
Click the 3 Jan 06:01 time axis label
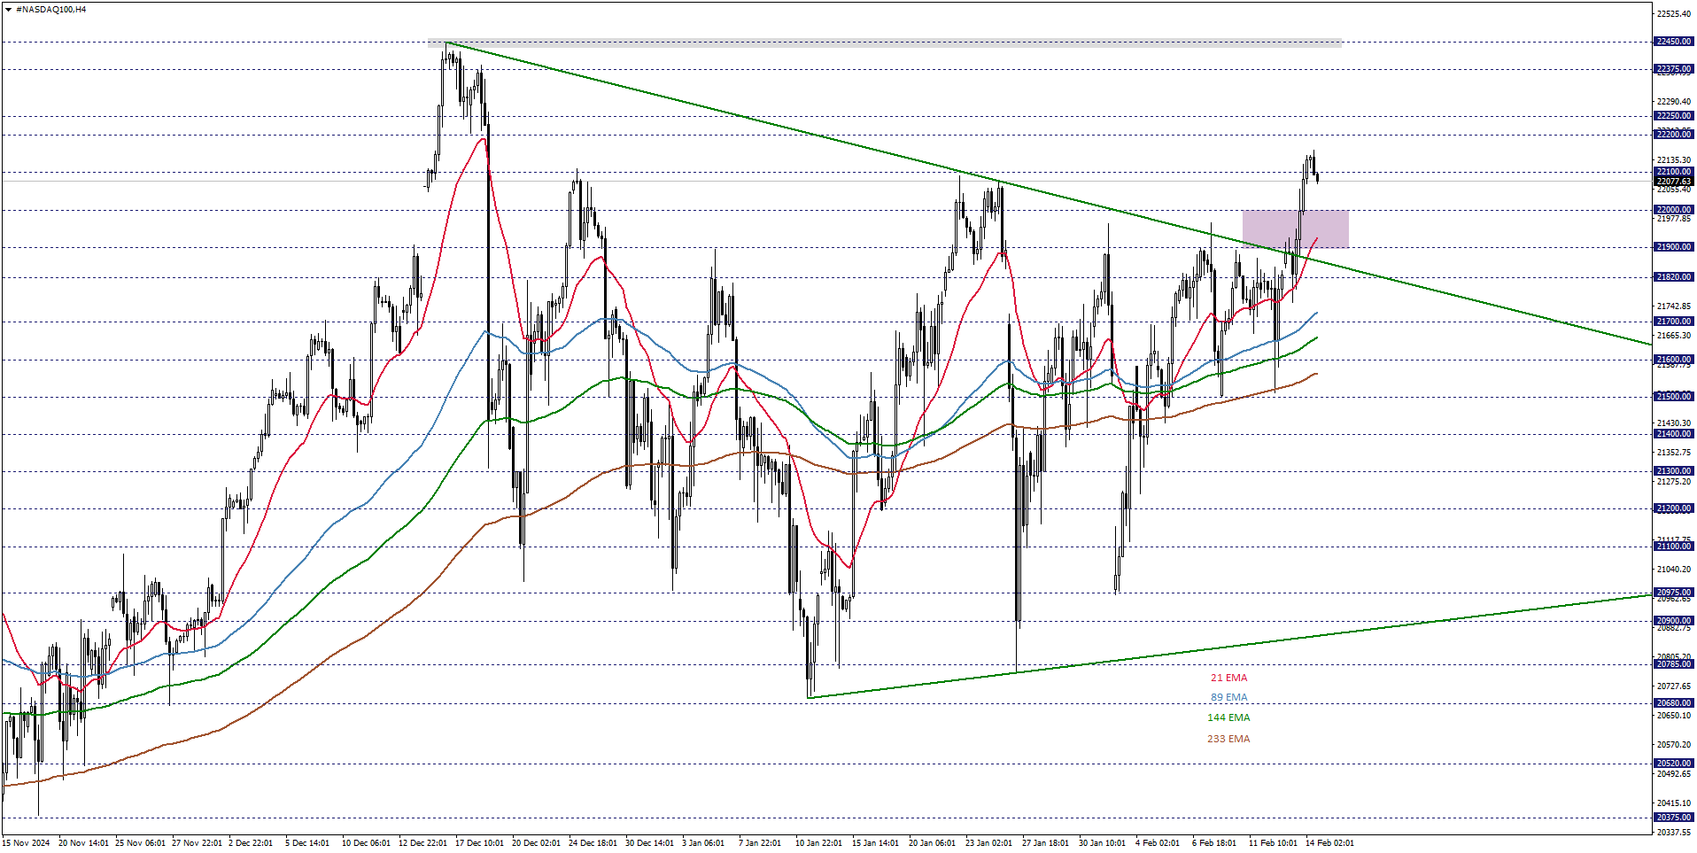pyautogui.click(x=703, y=843)
